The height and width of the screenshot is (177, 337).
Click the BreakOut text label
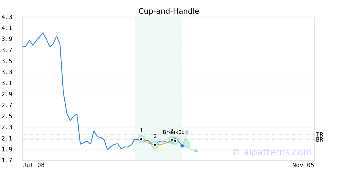175,132
